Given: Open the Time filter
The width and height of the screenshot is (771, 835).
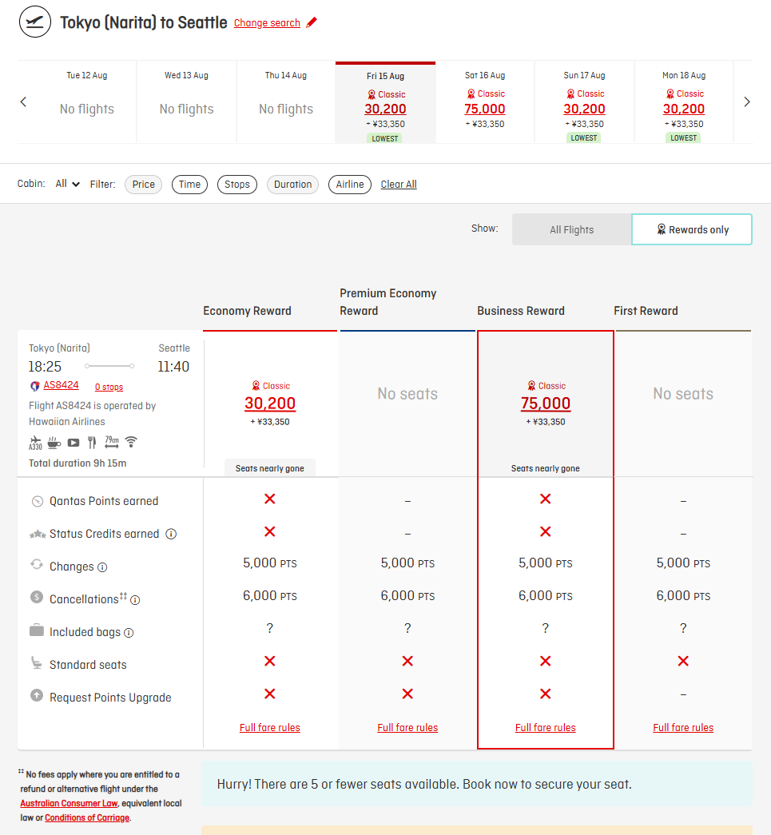Looking at the screenshot, I should pyautogui.click(x=189, y=185).
